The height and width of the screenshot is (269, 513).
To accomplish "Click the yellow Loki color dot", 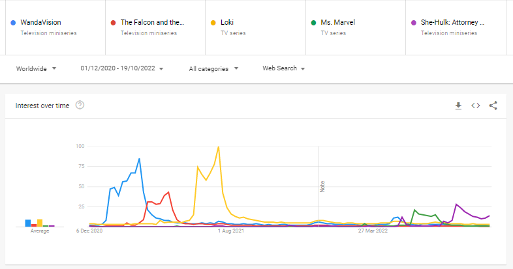I will tap(214, 22).
